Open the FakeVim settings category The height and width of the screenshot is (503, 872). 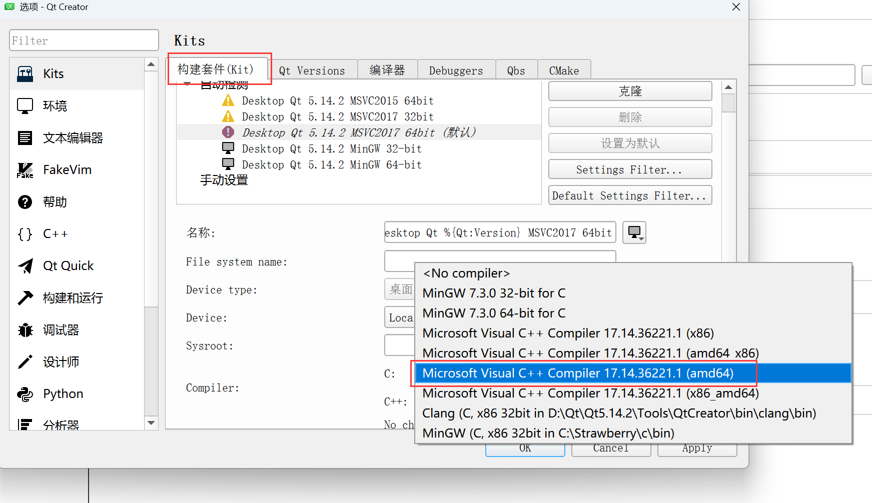pyautogui.click(x=77, y=170)
